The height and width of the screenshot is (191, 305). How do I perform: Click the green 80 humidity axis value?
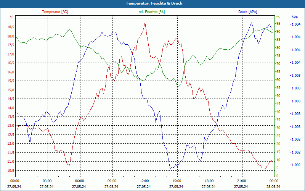coord(278,47)
